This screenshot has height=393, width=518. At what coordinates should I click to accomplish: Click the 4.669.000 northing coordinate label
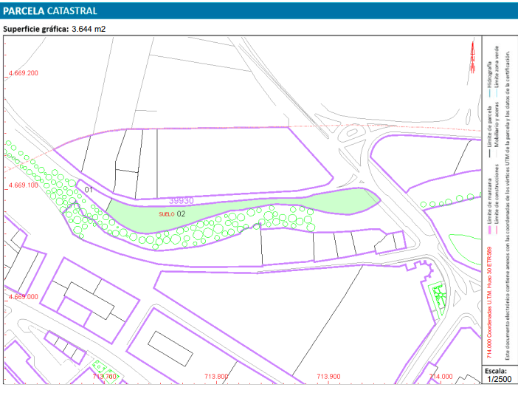click(22, 297)
